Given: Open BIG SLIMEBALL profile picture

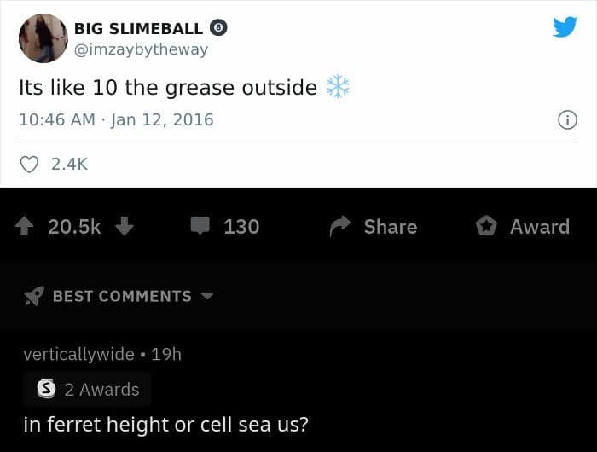Looking at the screenshot, I should click(x=43, y=38).
